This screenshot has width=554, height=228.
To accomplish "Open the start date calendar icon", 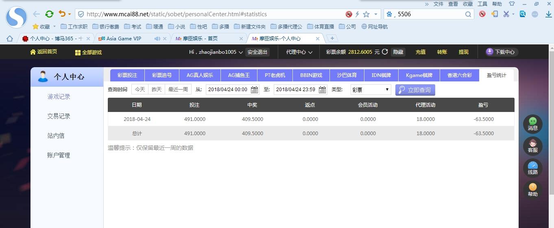I will click(x=255, y=90).
